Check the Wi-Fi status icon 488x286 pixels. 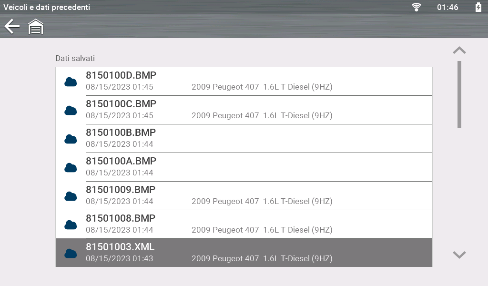click(417, 7)
